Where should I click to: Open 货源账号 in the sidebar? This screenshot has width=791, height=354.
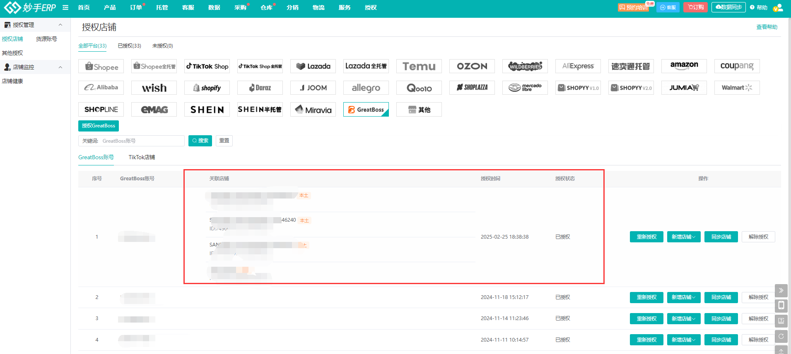pos(46,39)
